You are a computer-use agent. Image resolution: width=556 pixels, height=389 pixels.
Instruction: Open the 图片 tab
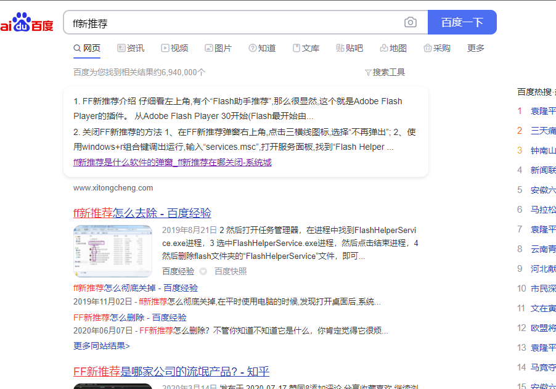click(218, 48)
